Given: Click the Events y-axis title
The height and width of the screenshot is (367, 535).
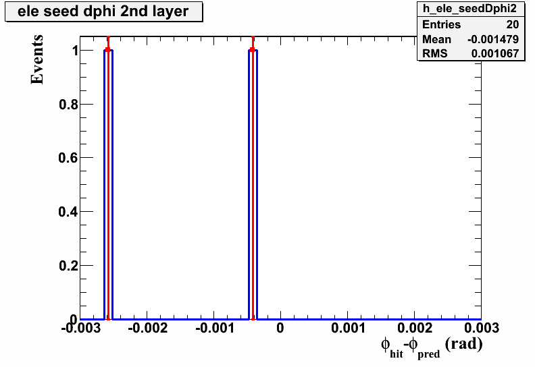Looking at the screenshot, I should [x=37, y=59].
